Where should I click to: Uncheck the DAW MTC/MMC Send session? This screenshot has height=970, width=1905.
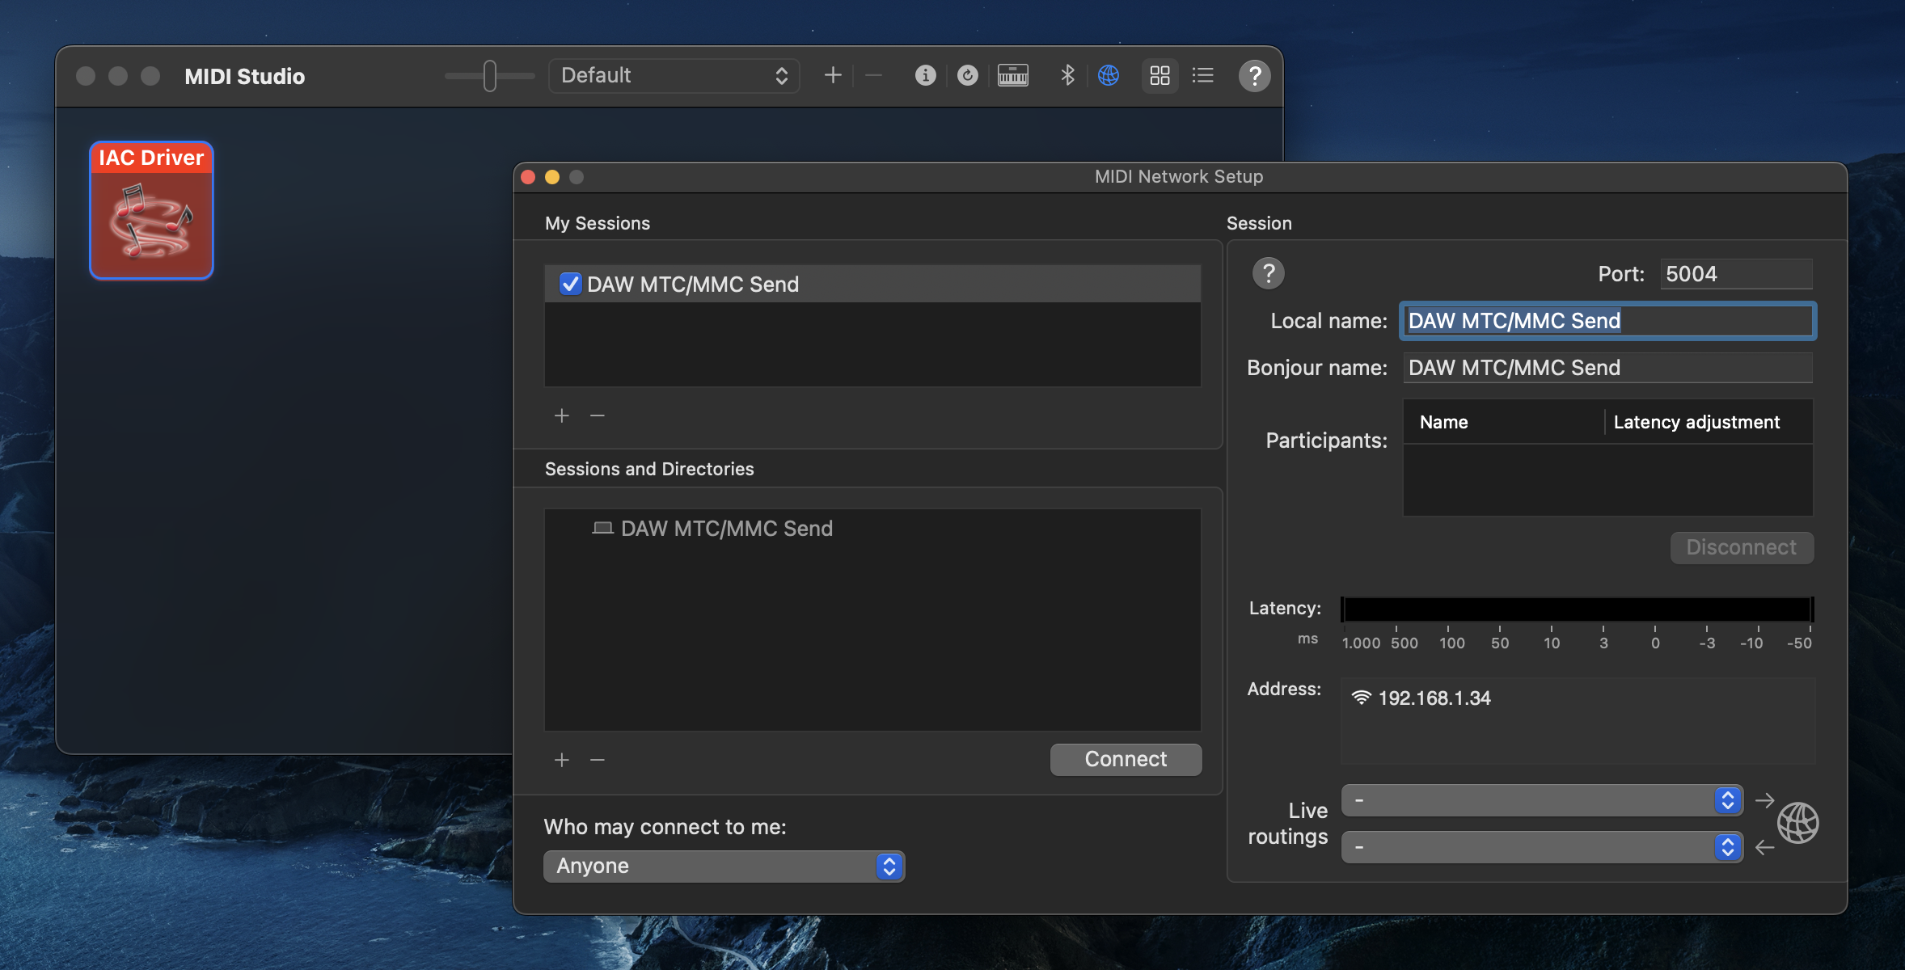click(x=570, y=284)
